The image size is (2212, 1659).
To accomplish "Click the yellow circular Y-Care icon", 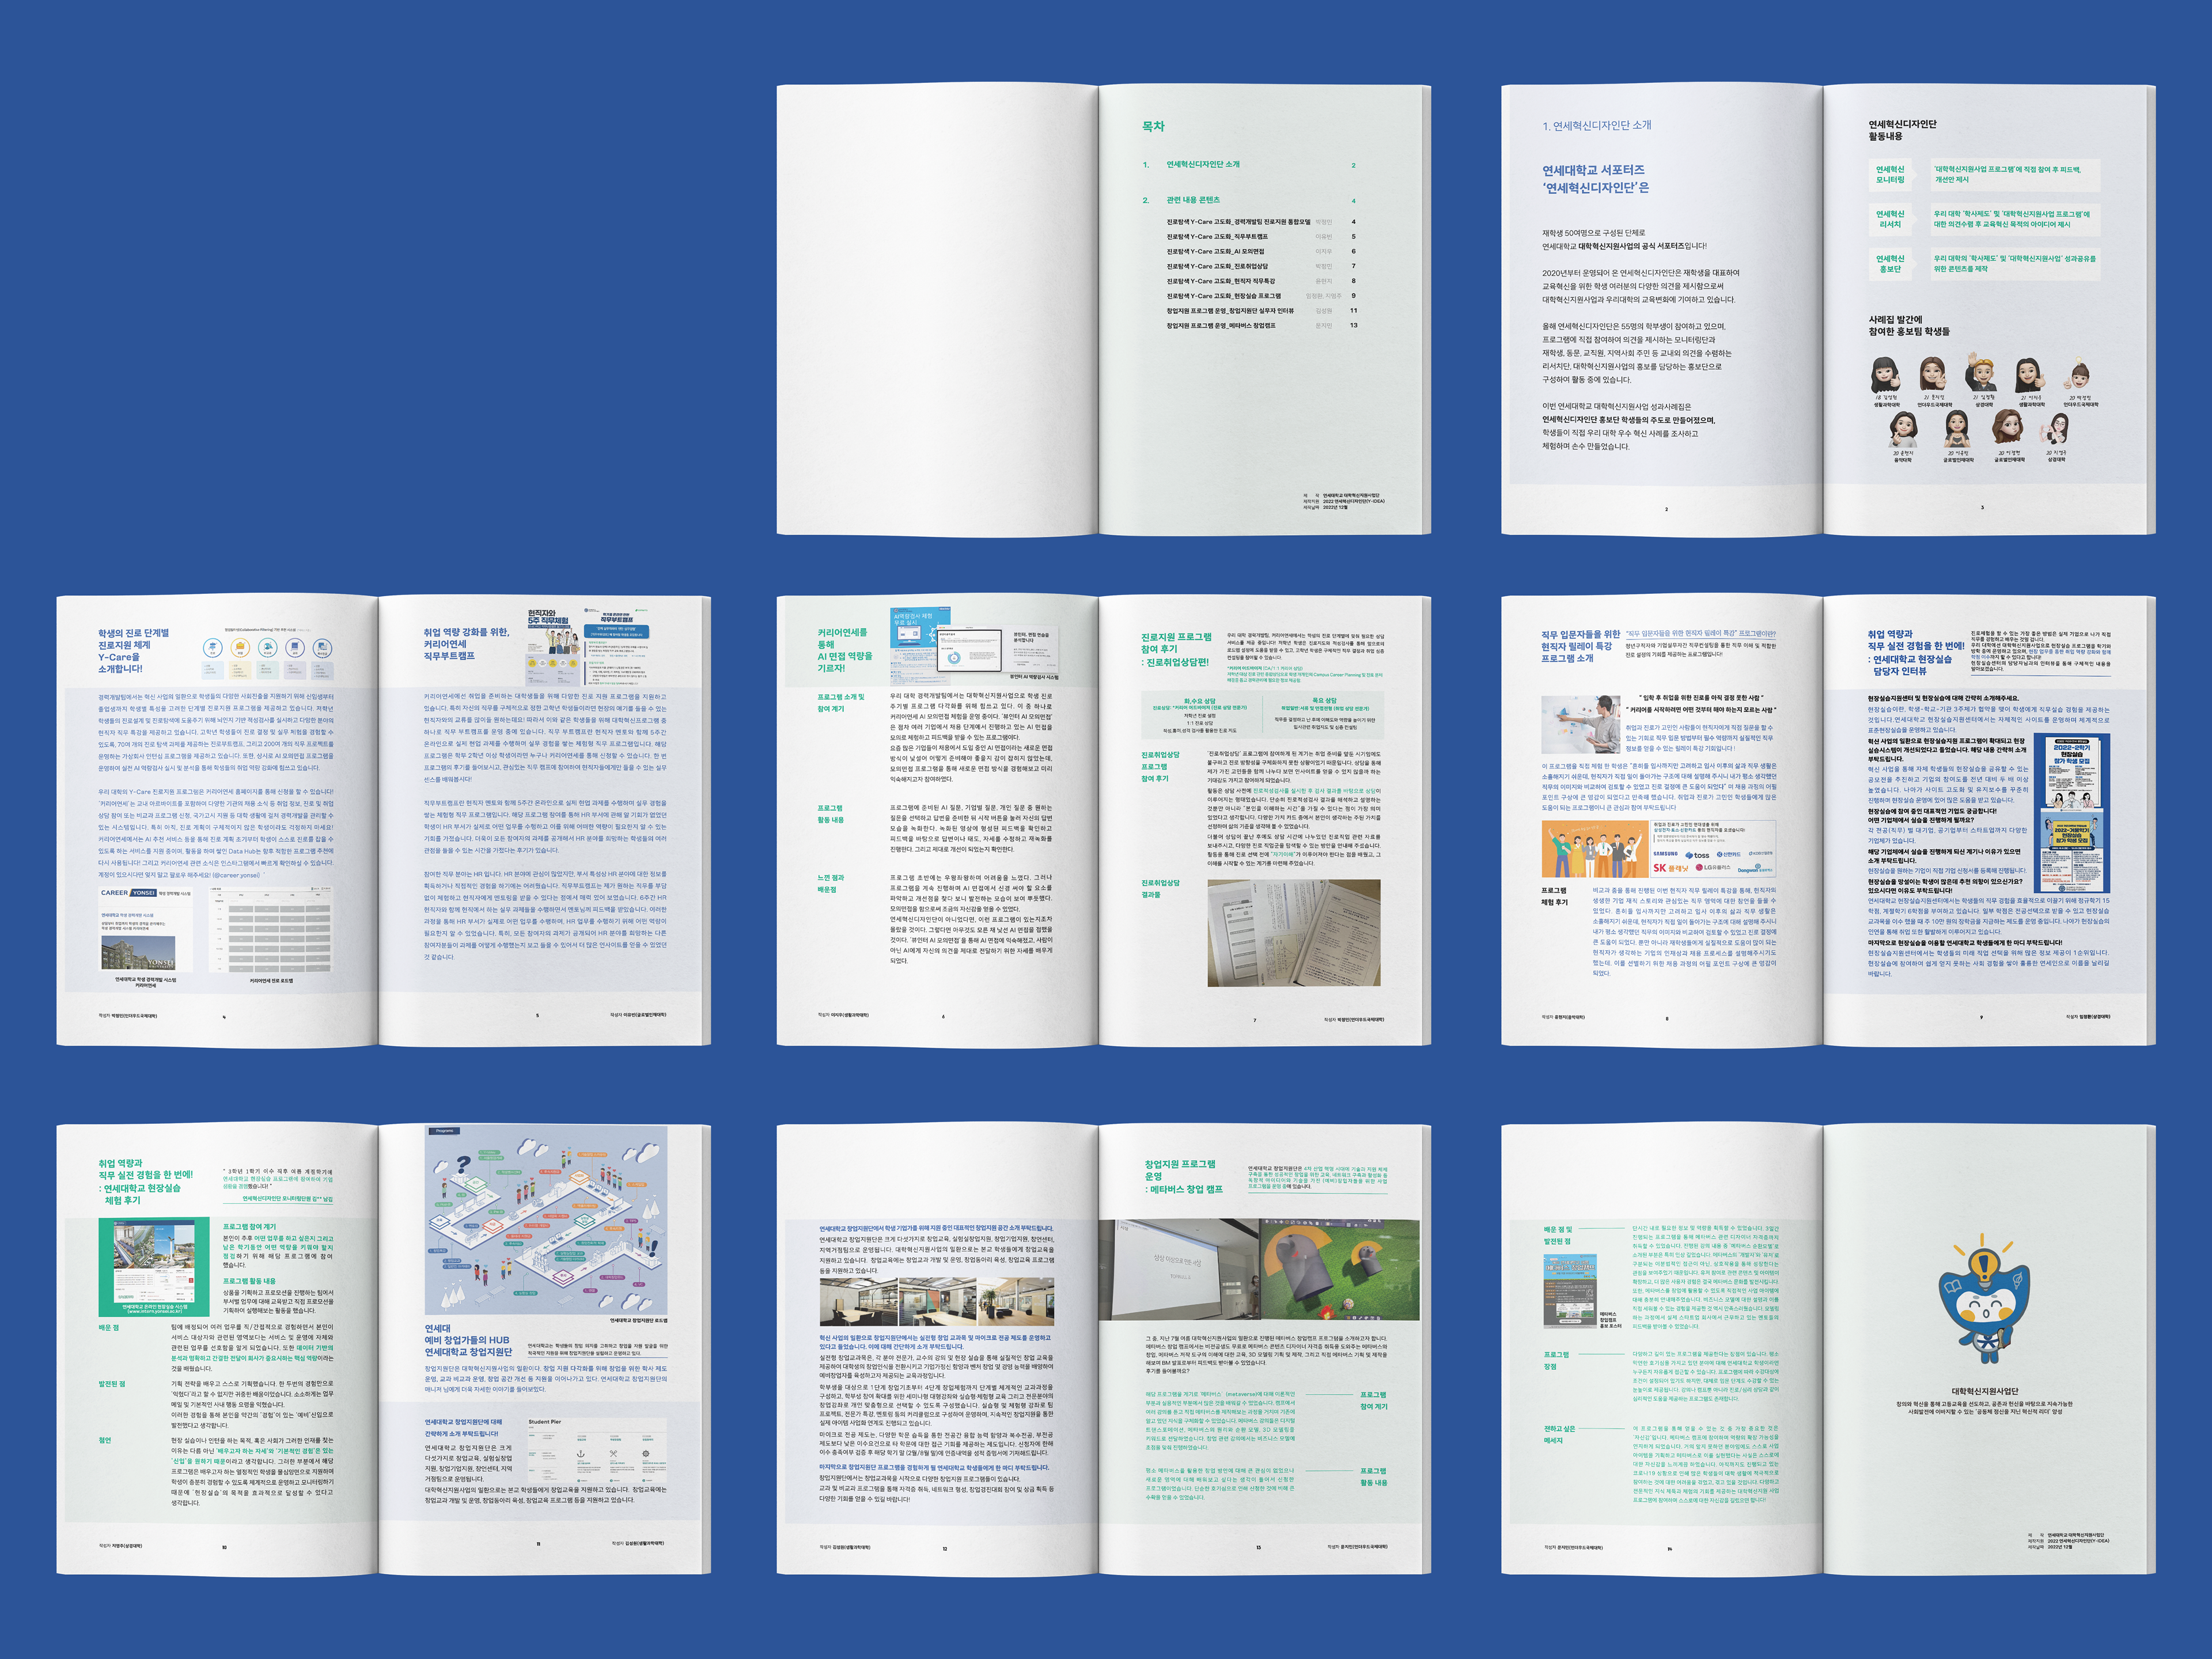I will (x=240, y=647).
